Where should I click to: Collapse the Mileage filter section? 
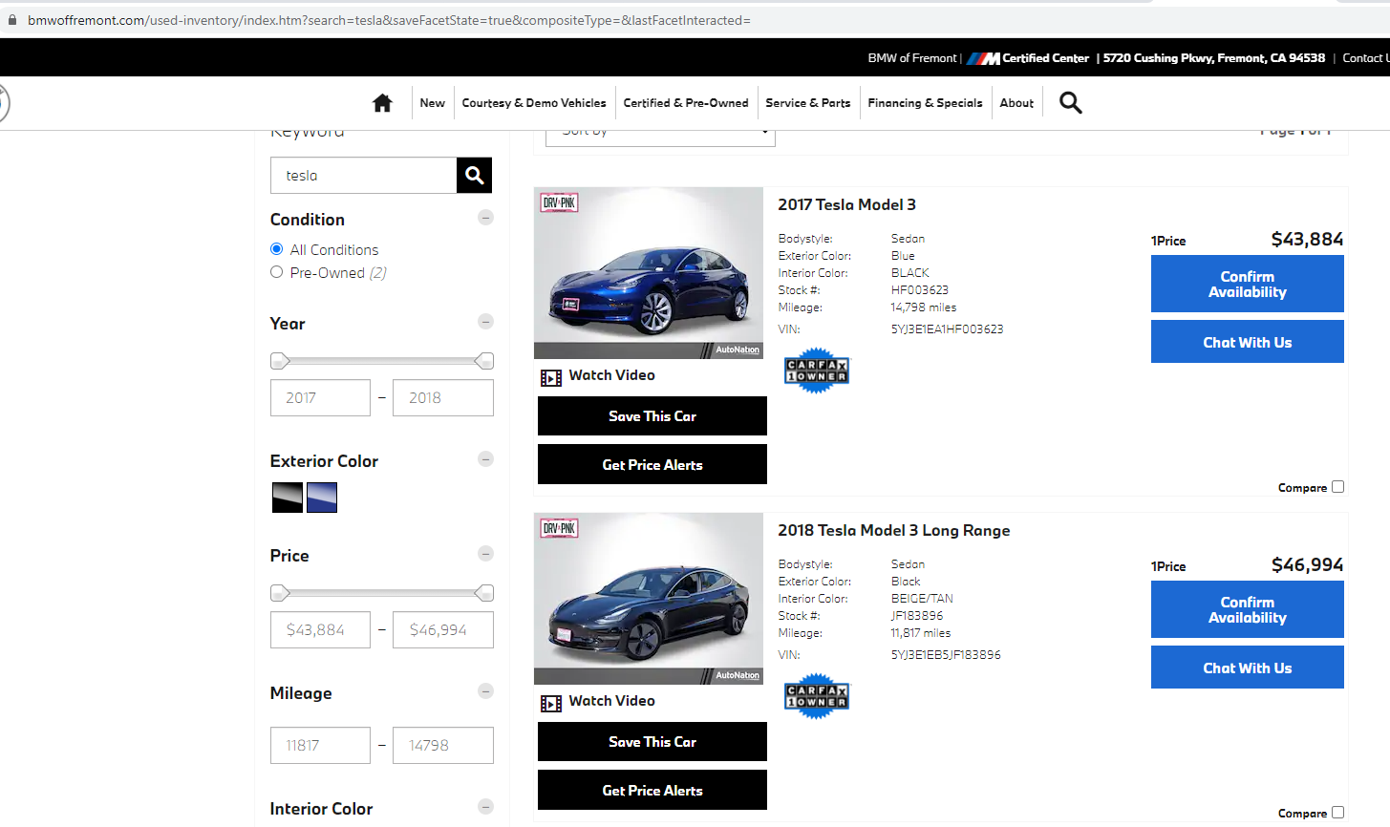tap(485, 691)
